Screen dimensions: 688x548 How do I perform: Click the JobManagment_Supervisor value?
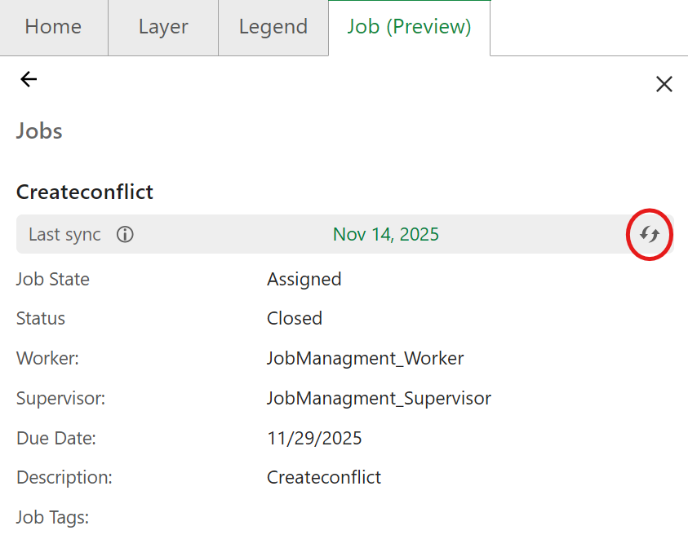click(379, 398)
